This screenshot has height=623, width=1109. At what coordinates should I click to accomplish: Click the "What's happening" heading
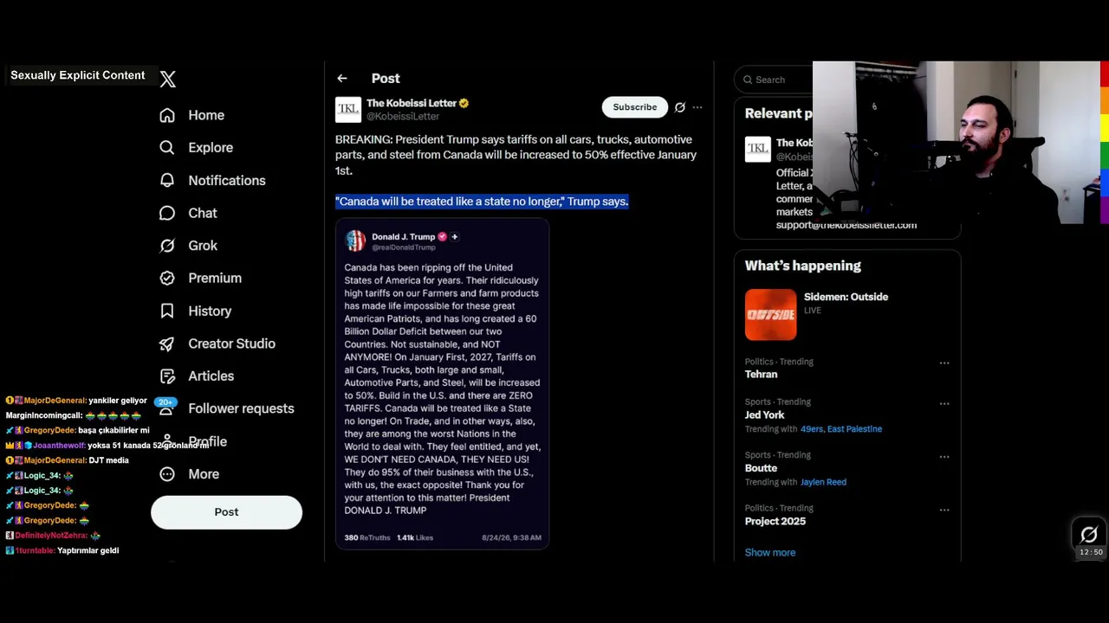pyautogui.click(x=803, y=266)
